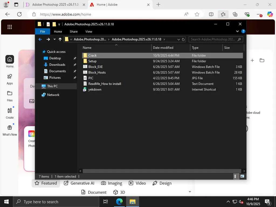
Task: Open Windows Start menu
Action: pyautogui.click(x=6, y=202)
